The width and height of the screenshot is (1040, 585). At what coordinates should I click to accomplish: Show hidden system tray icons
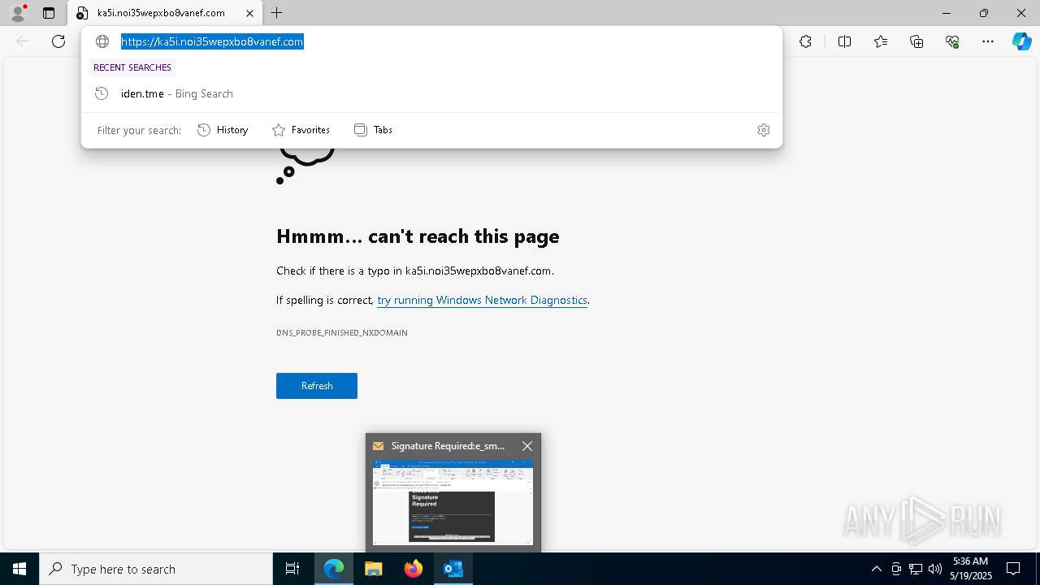(876, 569)
